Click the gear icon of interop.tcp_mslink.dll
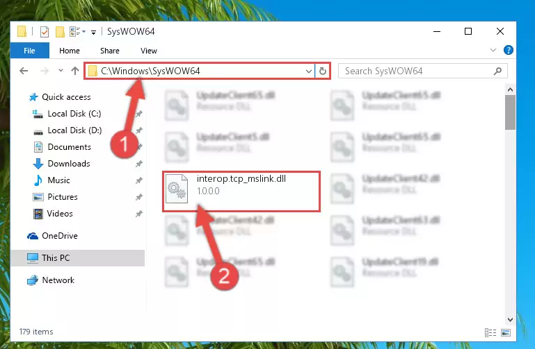Image resolution: width=535 pixels, height=349 pixels. coord(177,189)
